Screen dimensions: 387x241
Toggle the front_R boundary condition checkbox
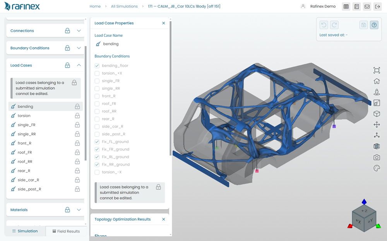97,96
